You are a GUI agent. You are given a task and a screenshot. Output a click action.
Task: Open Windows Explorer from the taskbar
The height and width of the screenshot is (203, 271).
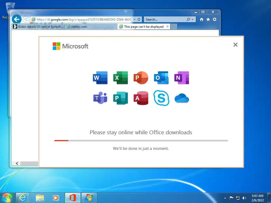coord(40,198)
